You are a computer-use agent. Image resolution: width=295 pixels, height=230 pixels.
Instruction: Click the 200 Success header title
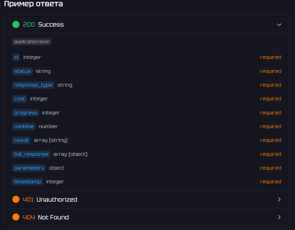click(x=51, y=25)
